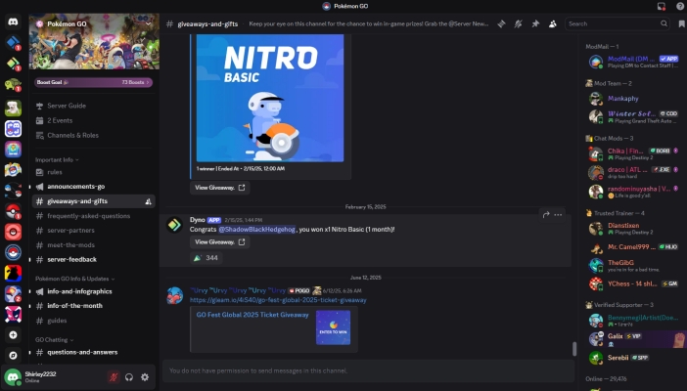The width and height of the screenshot is (687, 391).
Task: Click @ShadowBlackHedgehog mention
Action: [256, 230]
